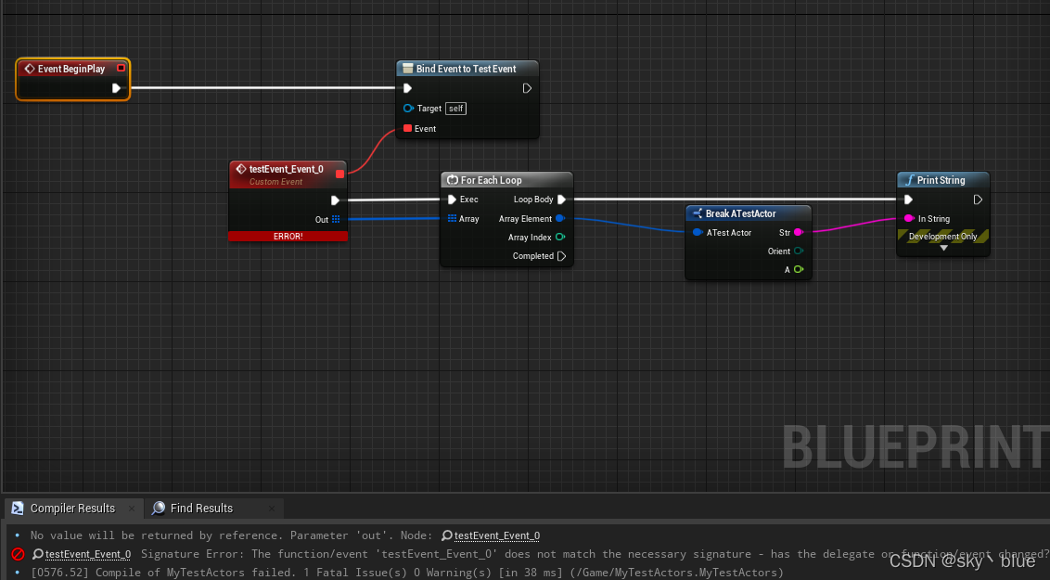This screenshot has height=580, width=1050.
Task: Click Print String exec input pin
Action: [x=908, y=200]
